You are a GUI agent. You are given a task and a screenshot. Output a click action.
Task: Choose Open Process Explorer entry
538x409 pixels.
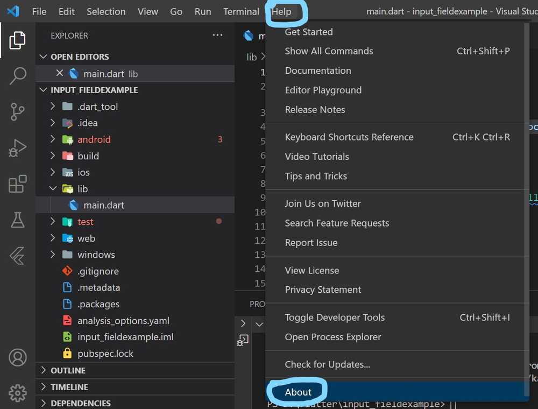click(x=397, y=337)
